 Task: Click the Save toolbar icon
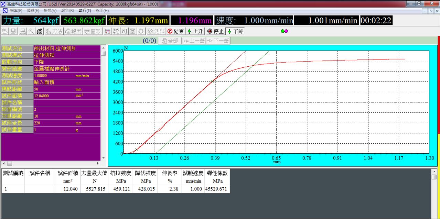click(x=14, y=31)
